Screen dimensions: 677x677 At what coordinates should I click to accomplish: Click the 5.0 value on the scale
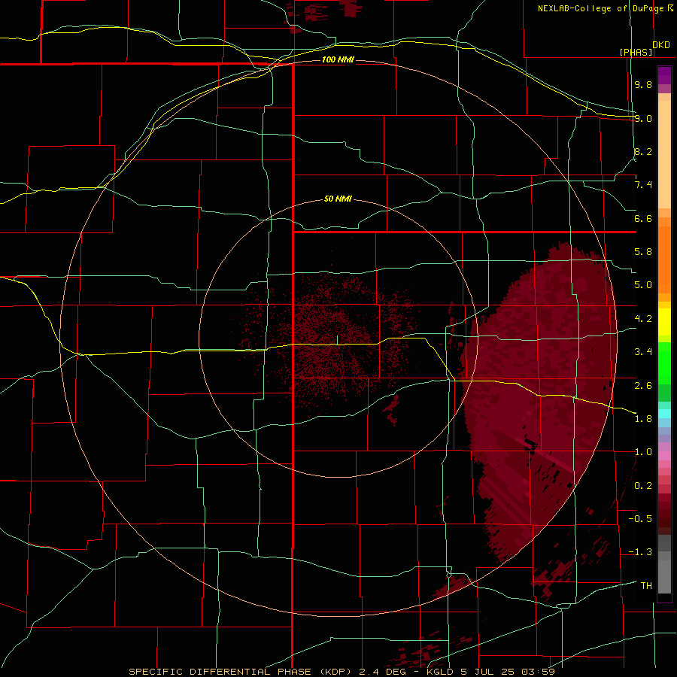[643, 285]
